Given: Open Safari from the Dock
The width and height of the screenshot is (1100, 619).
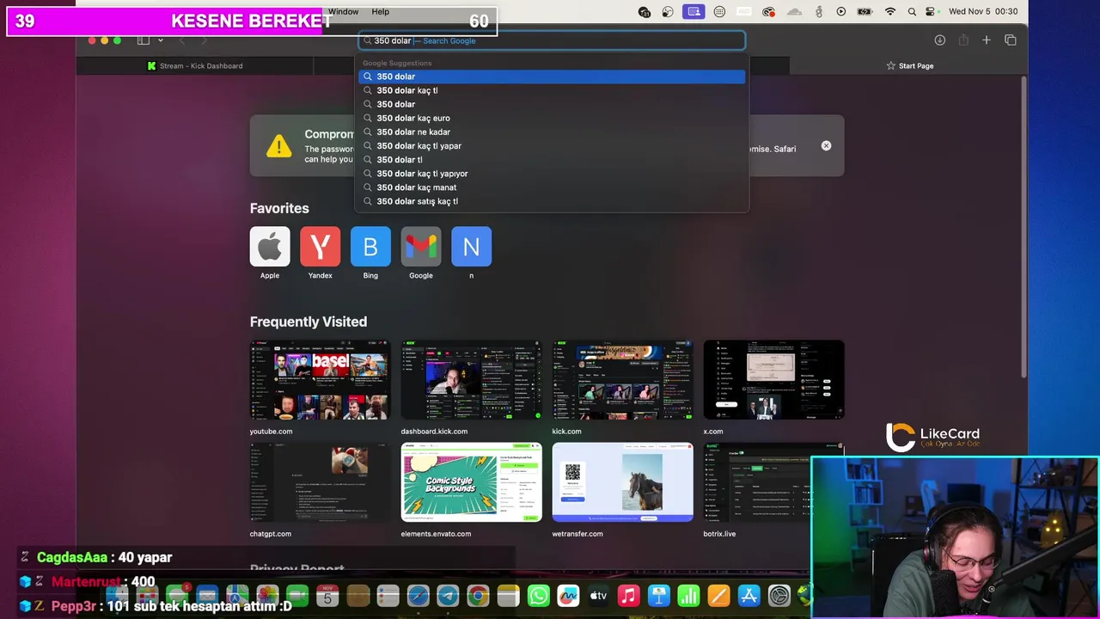Looking at the screenshot, I should point(419,595).
